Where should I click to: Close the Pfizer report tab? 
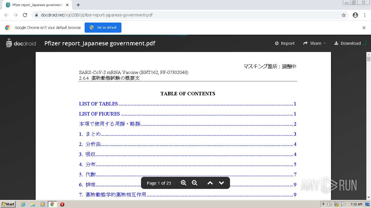(67, 5)
